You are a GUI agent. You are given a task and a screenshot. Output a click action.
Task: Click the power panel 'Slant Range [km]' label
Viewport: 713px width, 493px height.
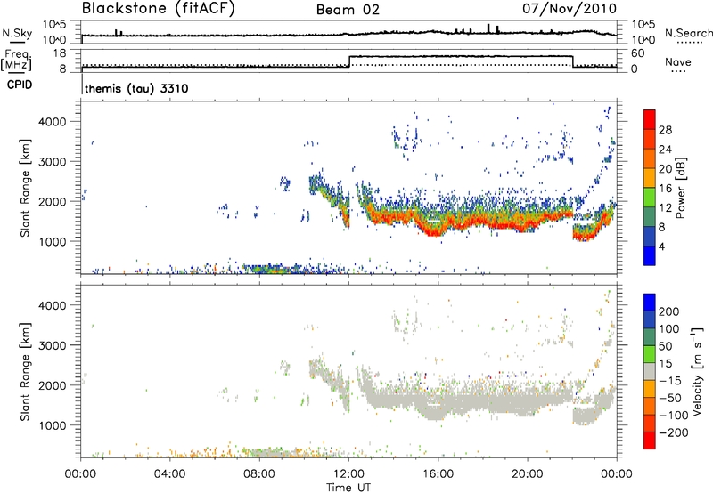pyautogui.click(x=25, y=188)
